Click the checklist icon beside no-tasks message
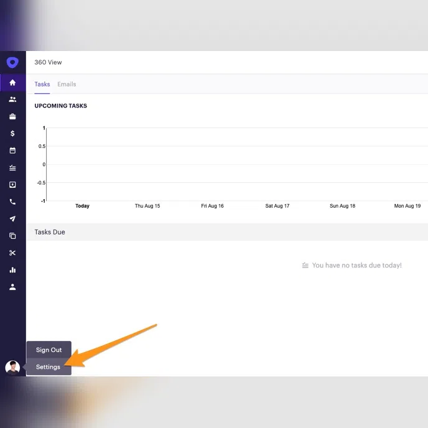The width and height of the screenshot is (428, 428). tap(305, 265)
